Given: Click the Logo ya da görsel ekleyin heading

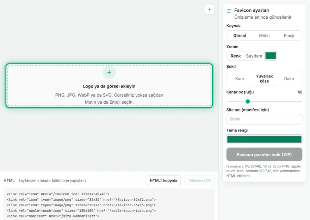Looking at the screenshot, I should [x=109, y=86].
